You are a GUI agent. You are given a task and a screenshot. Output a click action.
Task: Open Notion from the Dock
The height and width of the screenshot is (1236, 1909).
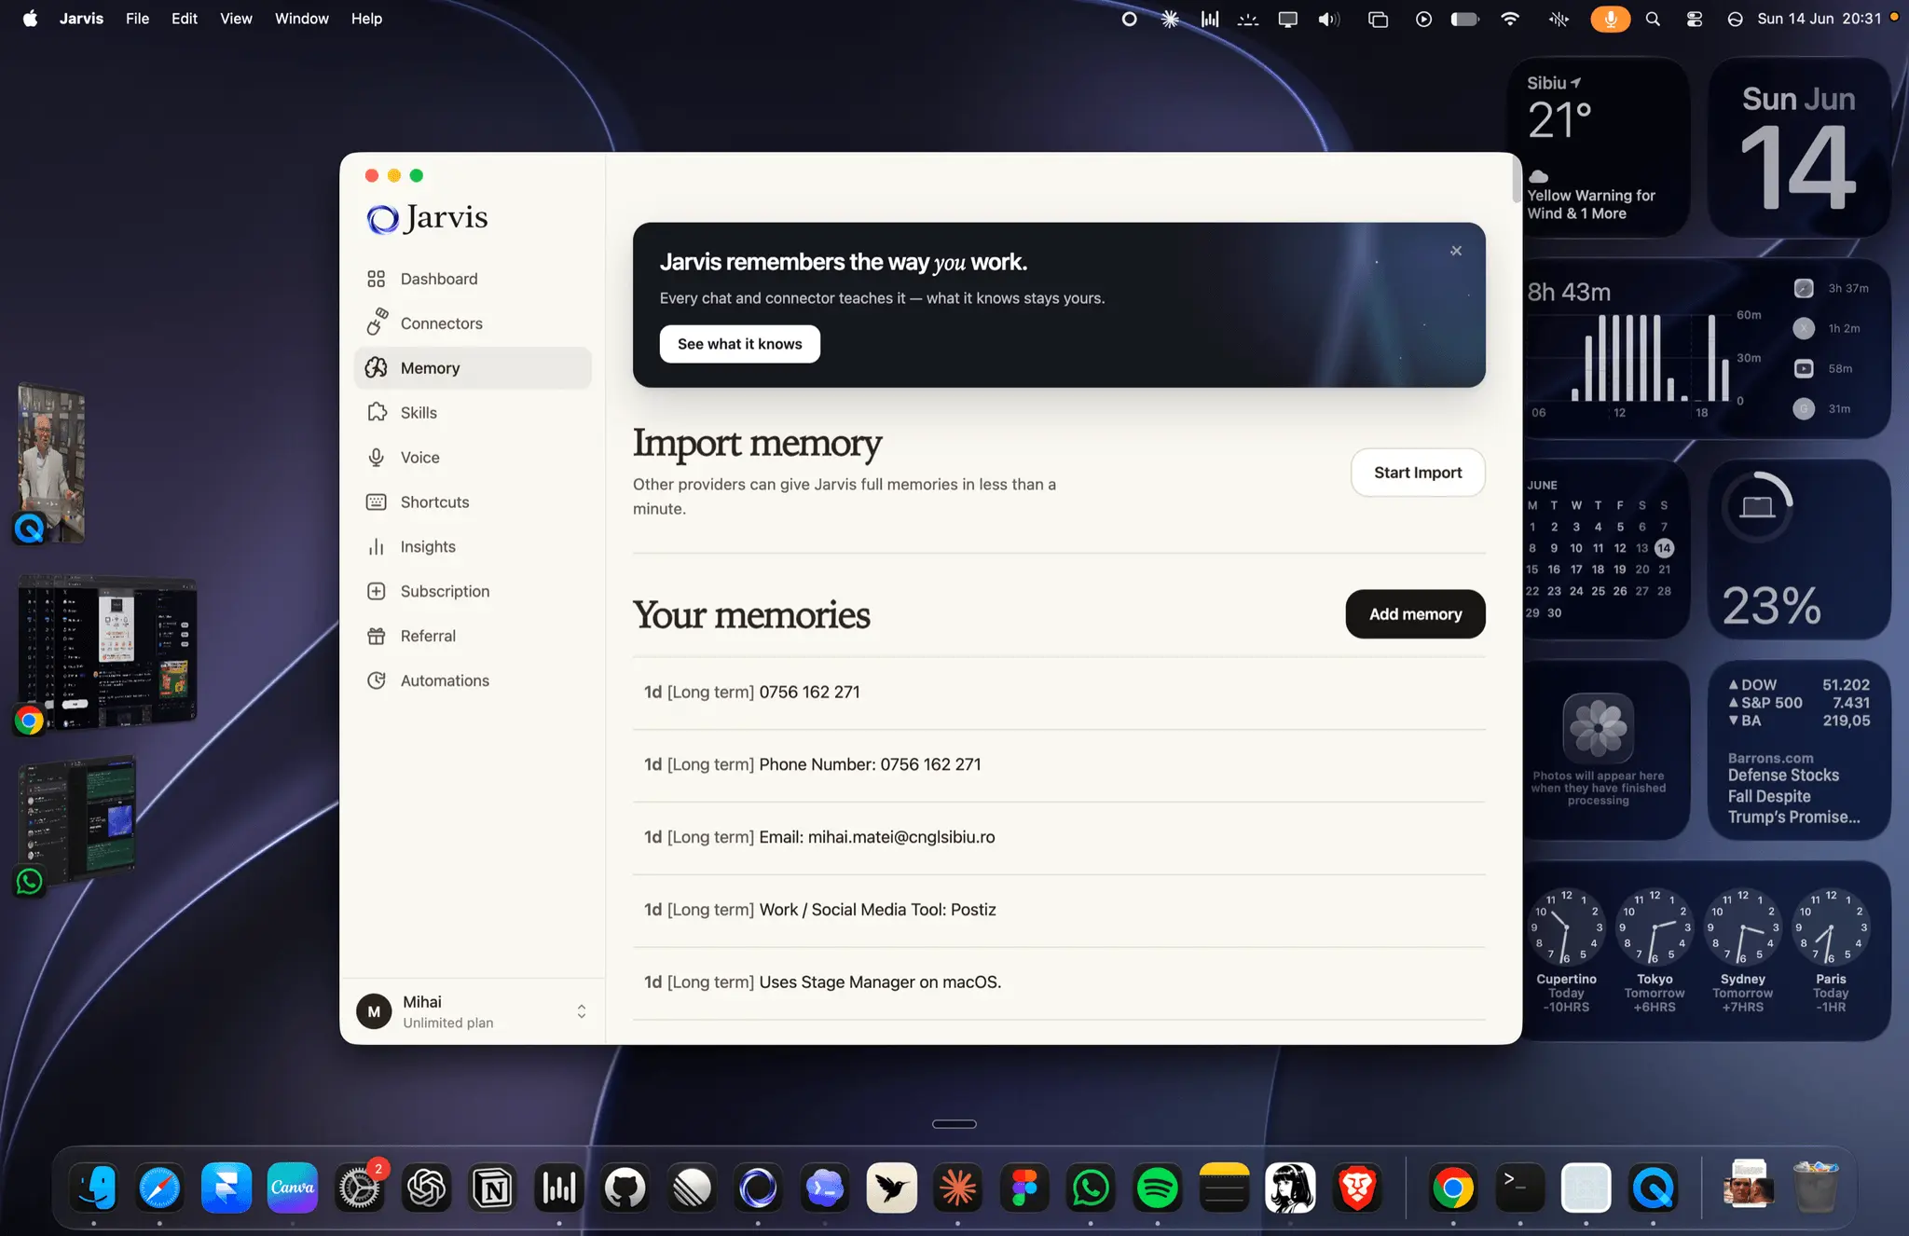(x=492, y=1188)
